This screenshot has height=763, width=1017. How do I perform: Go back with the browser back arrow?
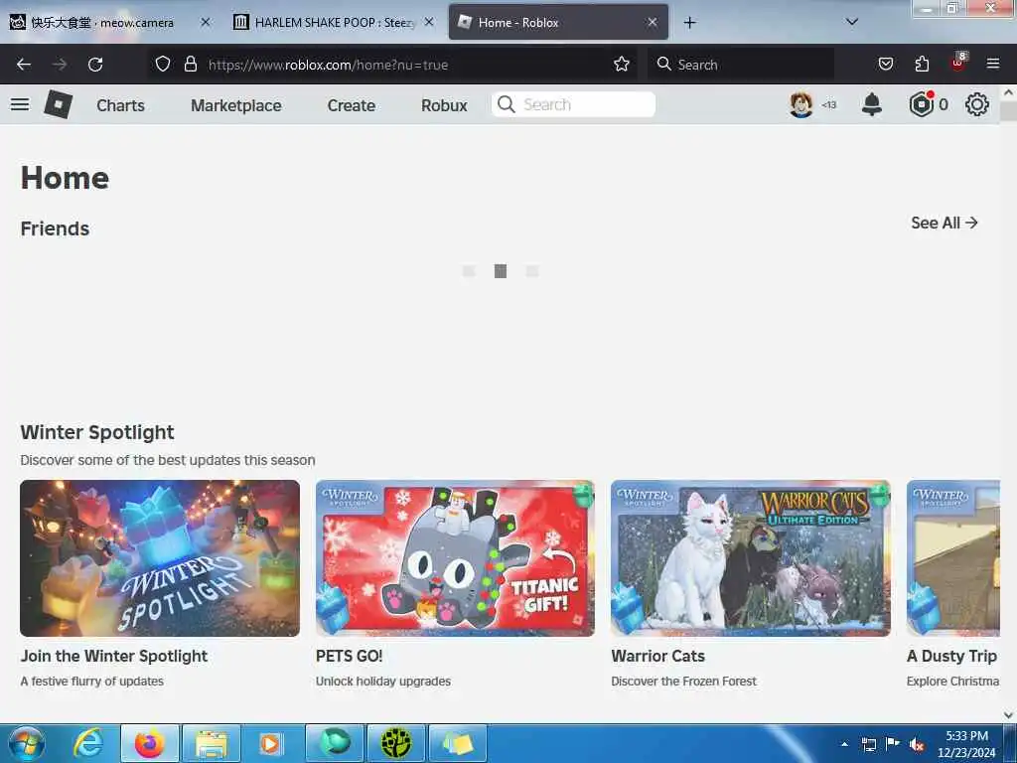pos(24,65)
